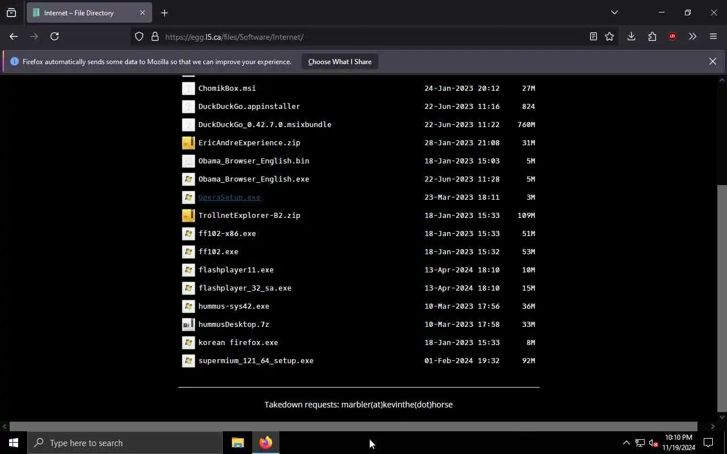727x454 pixels.
Task: Open the tracking protection shield icon
Action: point(139,37)
